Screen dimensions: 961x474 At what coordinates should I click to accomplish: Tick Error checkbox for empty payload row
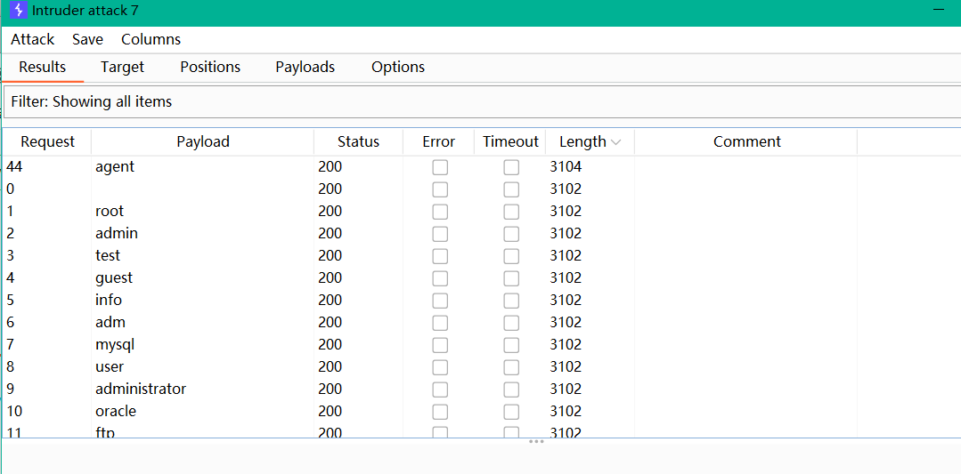[440, 189]
